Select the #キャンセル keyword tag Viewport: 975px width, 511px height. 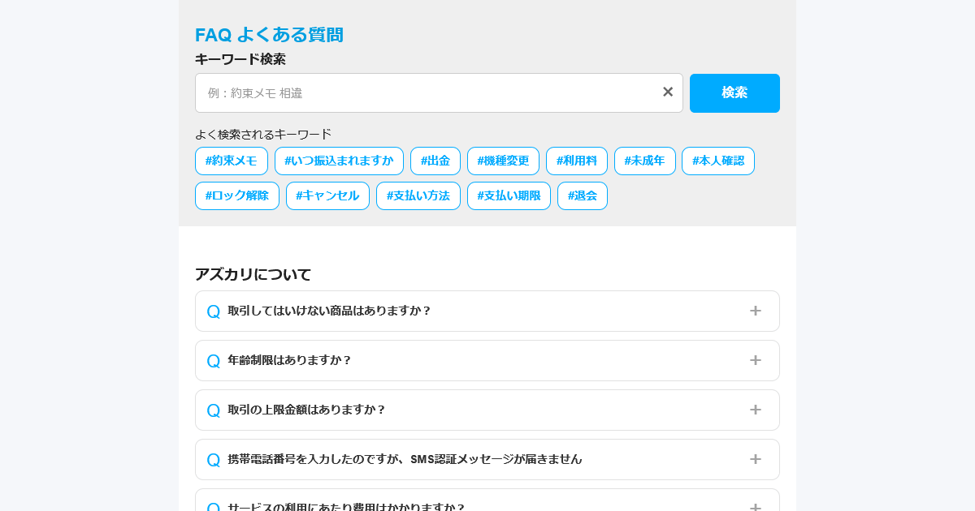point(327,195)
